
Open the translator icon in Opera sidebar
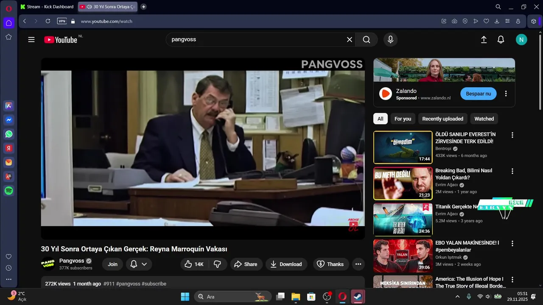point(8,177)
